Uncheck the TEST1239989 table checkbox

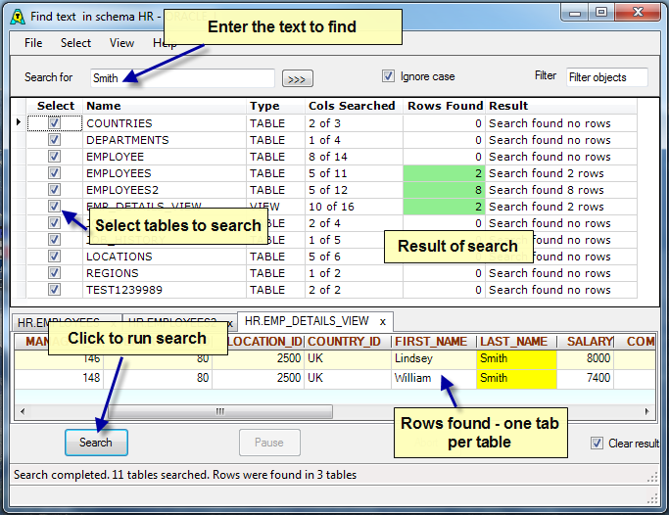click(x=54, y=290)
